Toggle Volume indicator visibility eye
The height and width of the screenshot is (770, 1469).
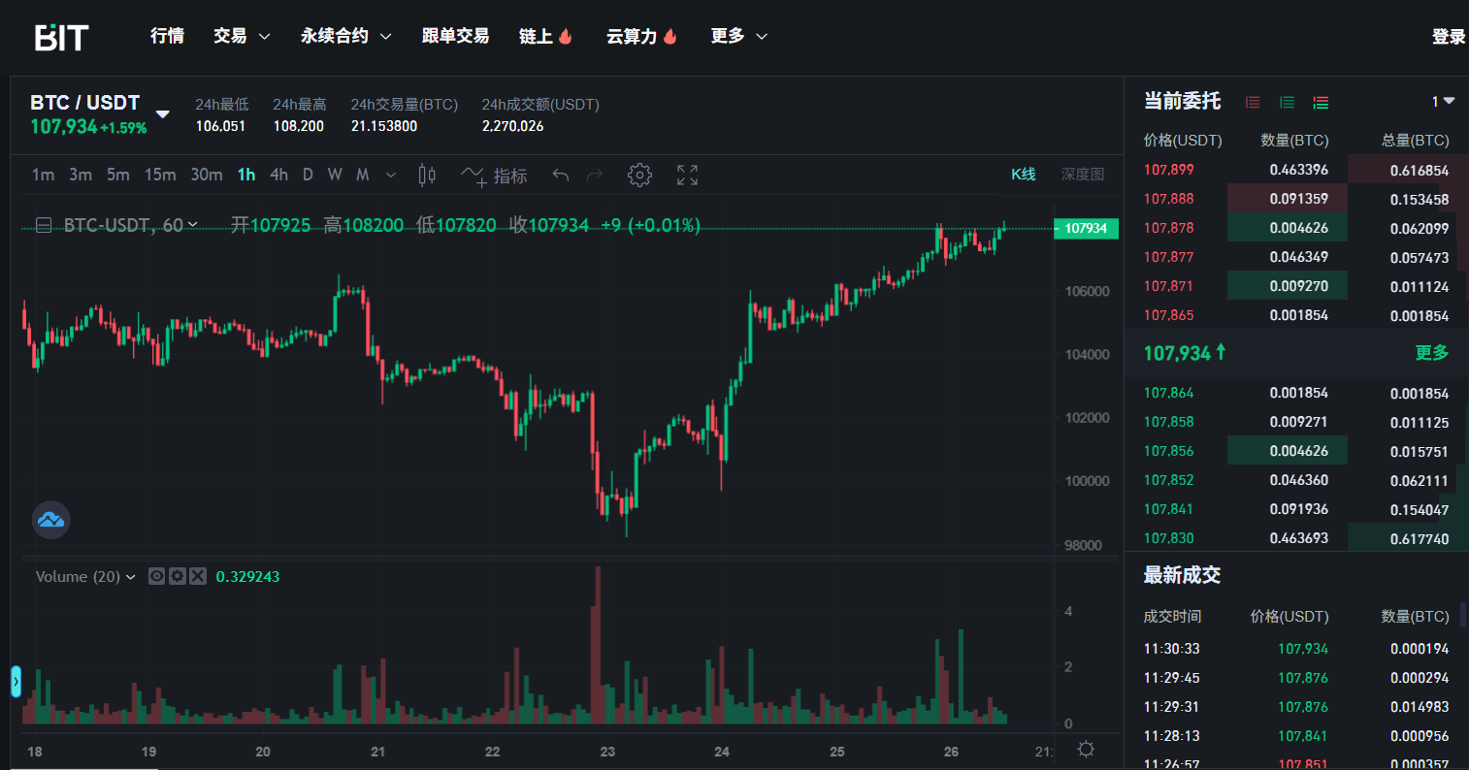(x=156, y=576)
